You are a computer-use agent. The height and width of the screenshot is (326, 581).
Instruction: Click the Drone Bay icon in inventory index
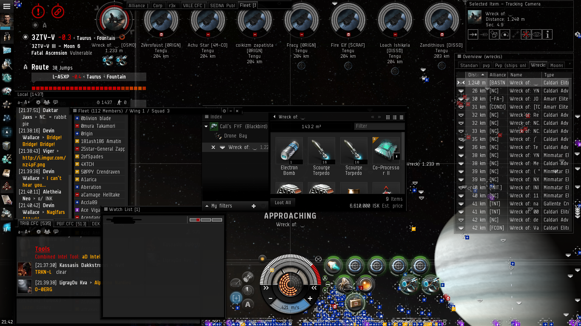[218, 136]
